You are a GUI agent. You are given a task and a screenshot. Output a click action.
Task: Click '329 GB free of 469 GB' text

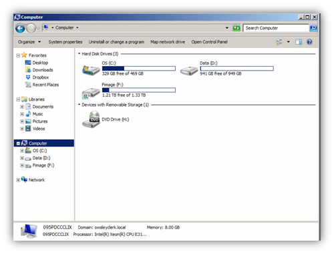pyautogui.click(x=122, y=73)
